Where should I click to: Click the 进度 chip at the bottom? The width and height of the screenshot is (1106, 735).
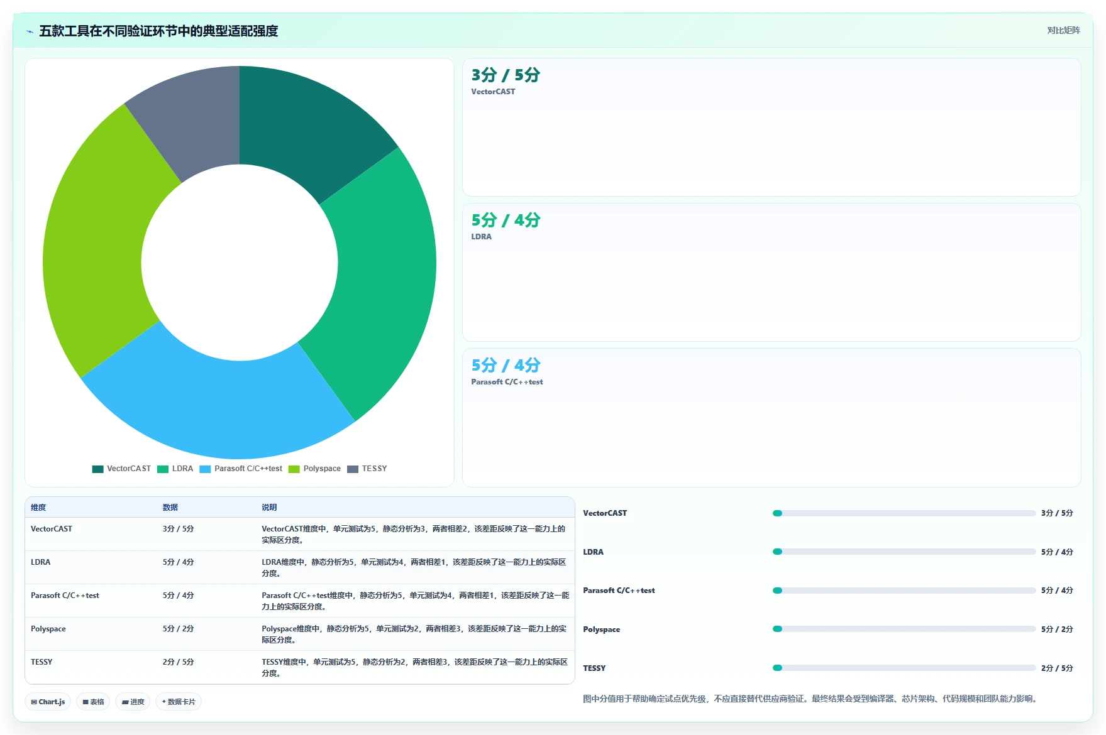pyautogui.click(x=133, y=702)
